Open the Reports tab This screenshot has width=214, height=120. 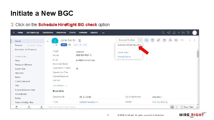(x=94, y=33)
